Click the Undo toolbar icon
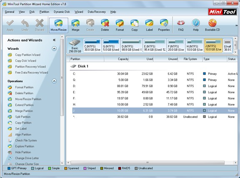 25,25
